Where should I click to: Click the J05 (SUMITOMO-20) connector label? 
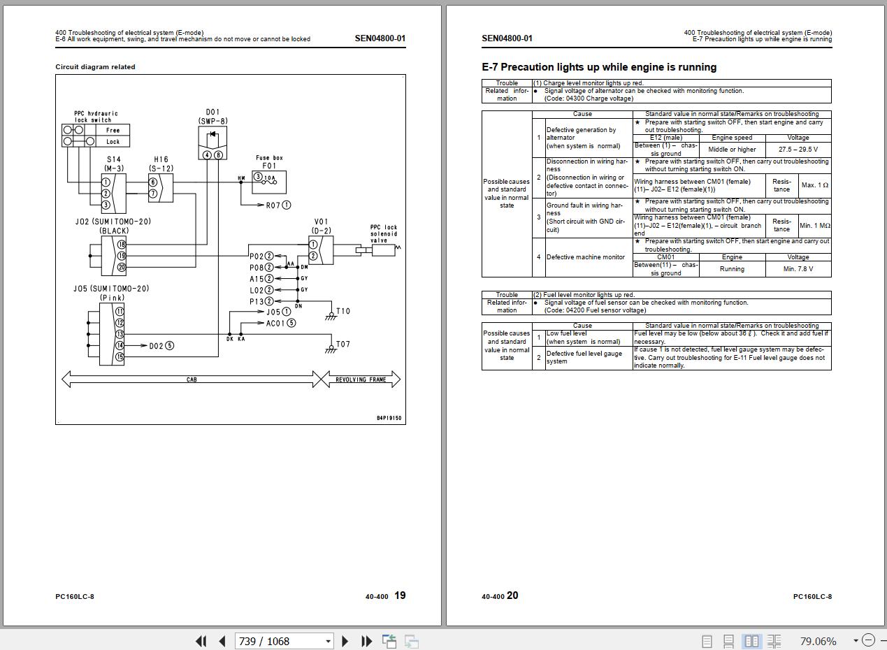click(x=113, y=293)
